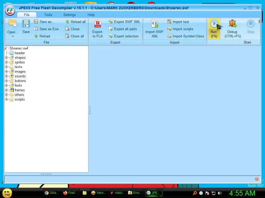
Task: Run the SWF with Run (F6)
Action: point(214,29)
